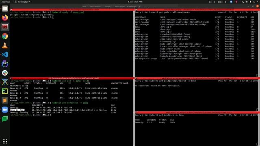Open PyCharm from the dock

click(x=5, y=91)
